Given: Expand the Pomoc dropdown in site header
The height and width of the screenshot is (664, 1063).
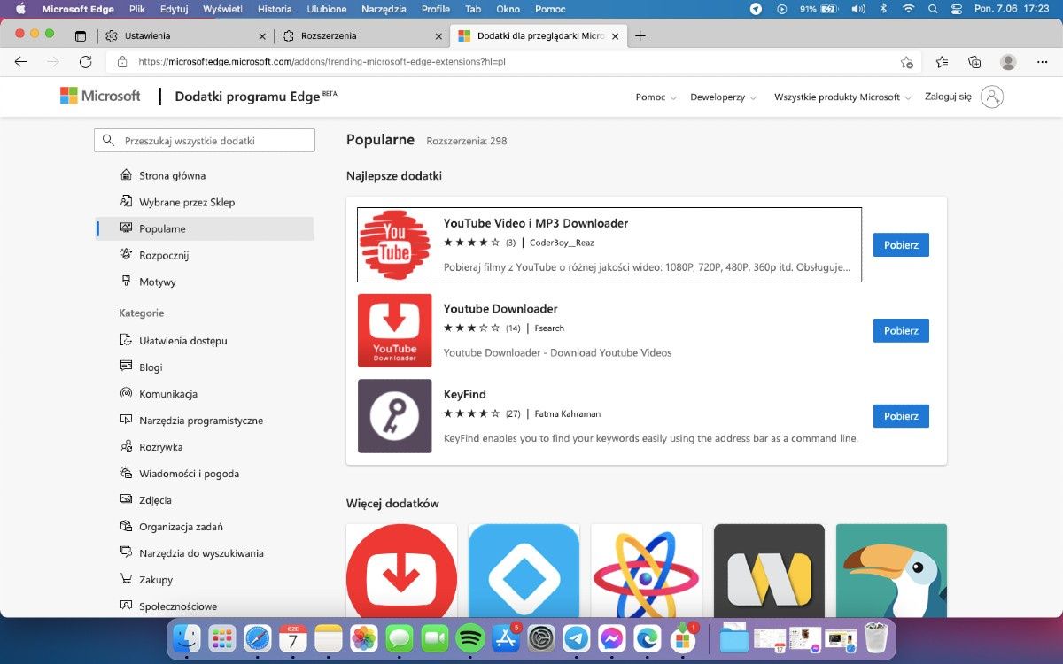Looking at the screenshot, I should pos(656,97).
